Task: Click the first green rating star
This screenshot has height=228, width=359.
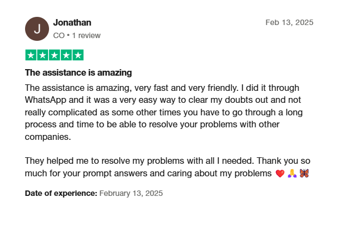Action: click(x=31, y=55)
